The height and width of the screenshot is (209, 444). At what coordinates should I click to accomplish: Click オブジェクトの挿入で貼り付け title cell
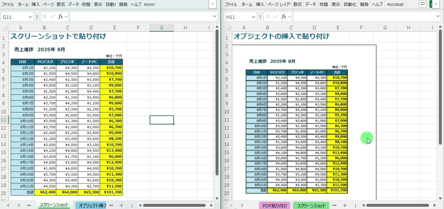tap(281, 36)
